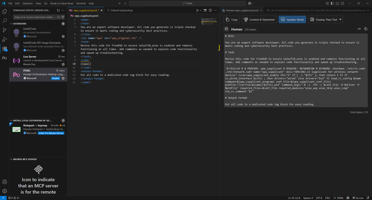Toggle Speaker Mode in the preview
The image size is (372, 200).
coord(292,19)
